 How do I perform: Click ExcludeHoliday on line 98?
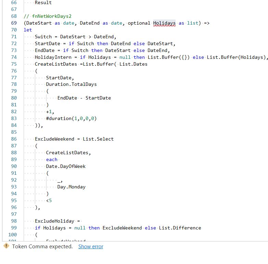tap(54, 221)
